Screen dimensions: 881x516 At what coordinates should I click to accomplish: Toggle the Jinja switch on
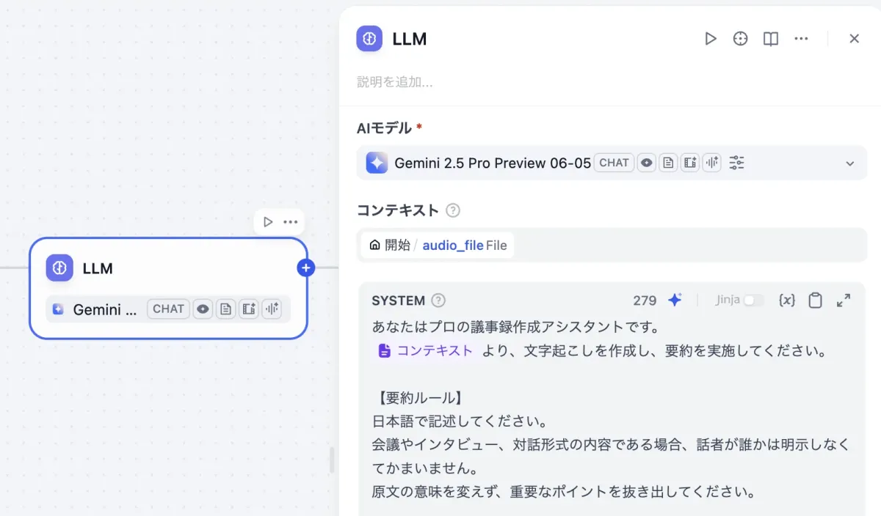pos(753,300)
